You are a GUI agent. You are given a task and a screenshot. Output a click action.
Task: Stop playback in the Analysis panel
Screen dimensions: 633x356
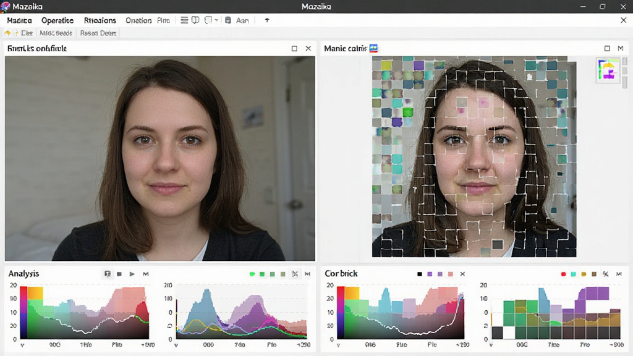[x=119, y=274]
